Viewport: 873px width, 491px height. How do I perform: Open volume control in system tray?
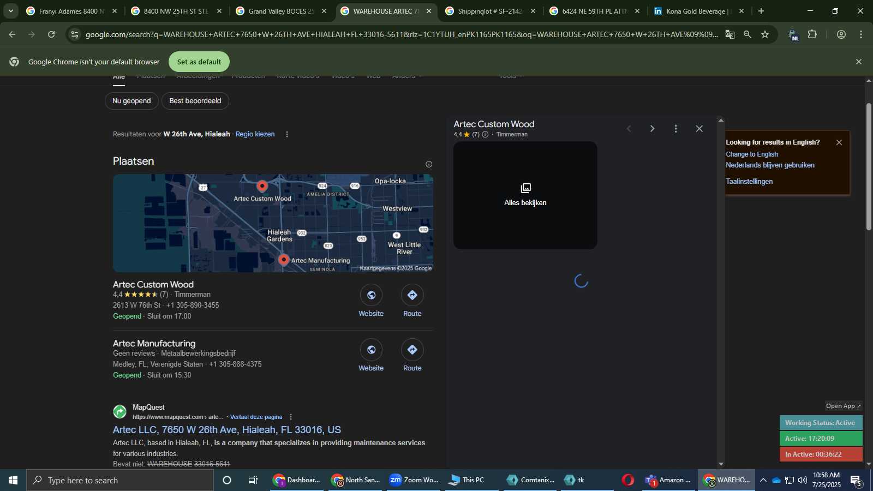[x=803, y=480]
